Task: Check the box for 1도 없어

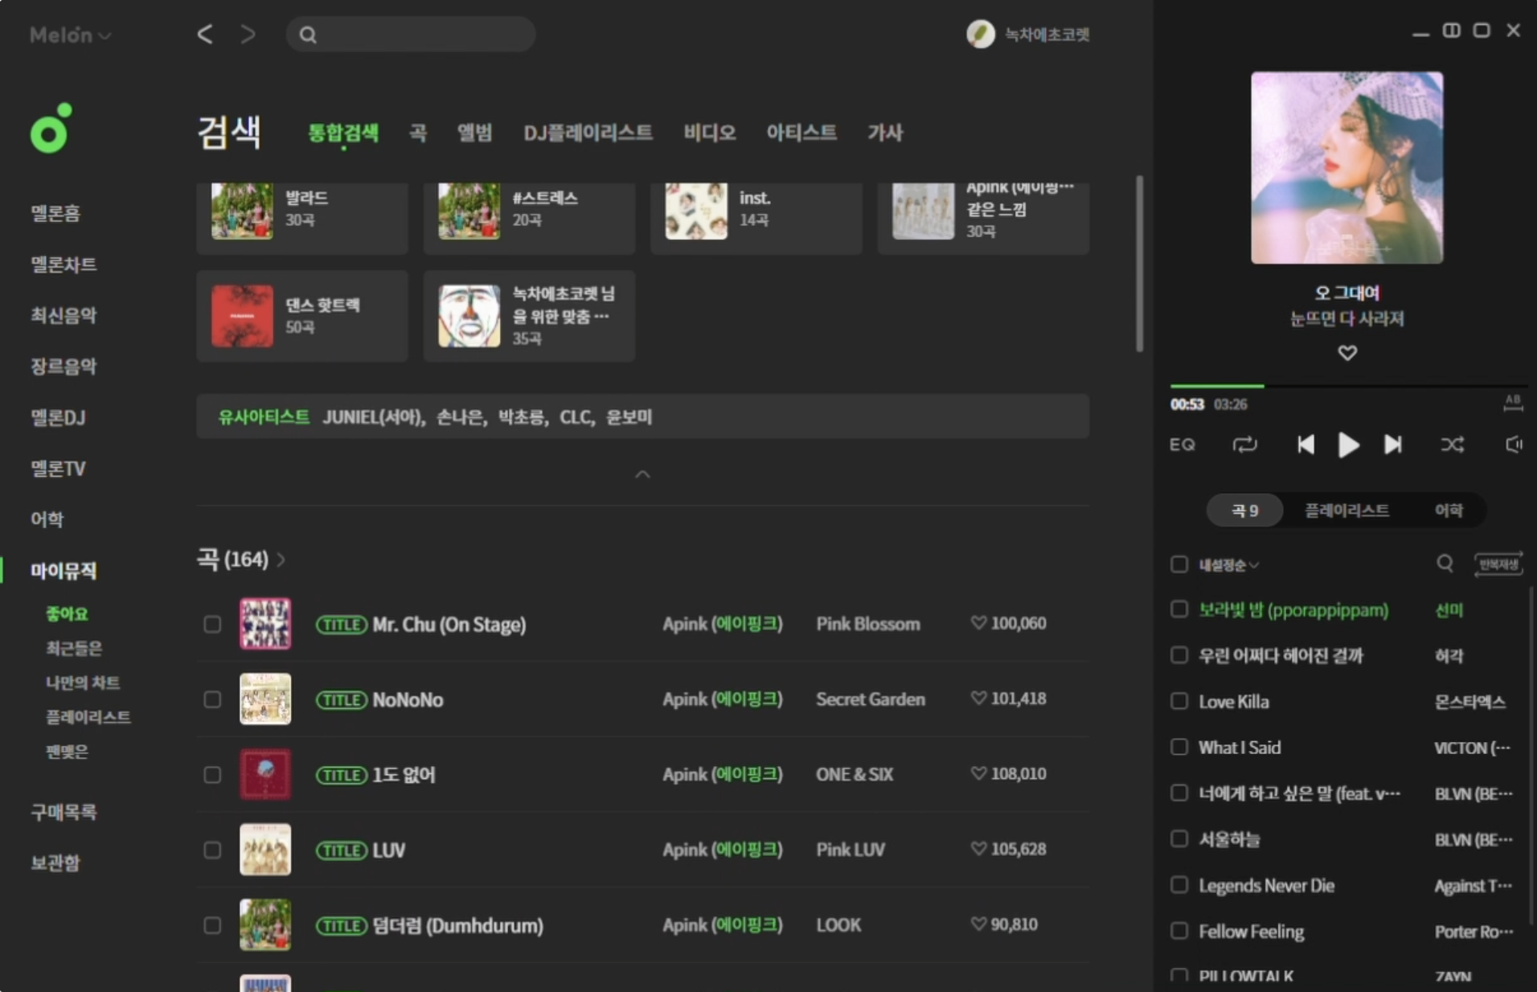Action: [x=212, y=775]
